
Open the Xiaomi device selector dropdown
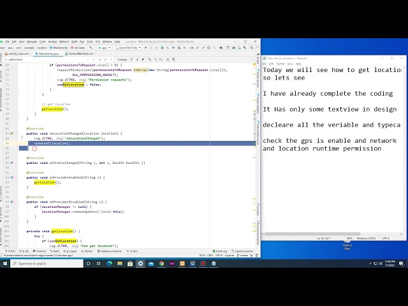[127, 48]
